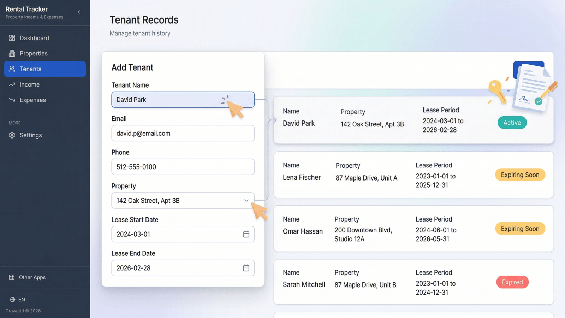
Task: Focus the Tenant Name input field
Action: (x=183, y=100)
